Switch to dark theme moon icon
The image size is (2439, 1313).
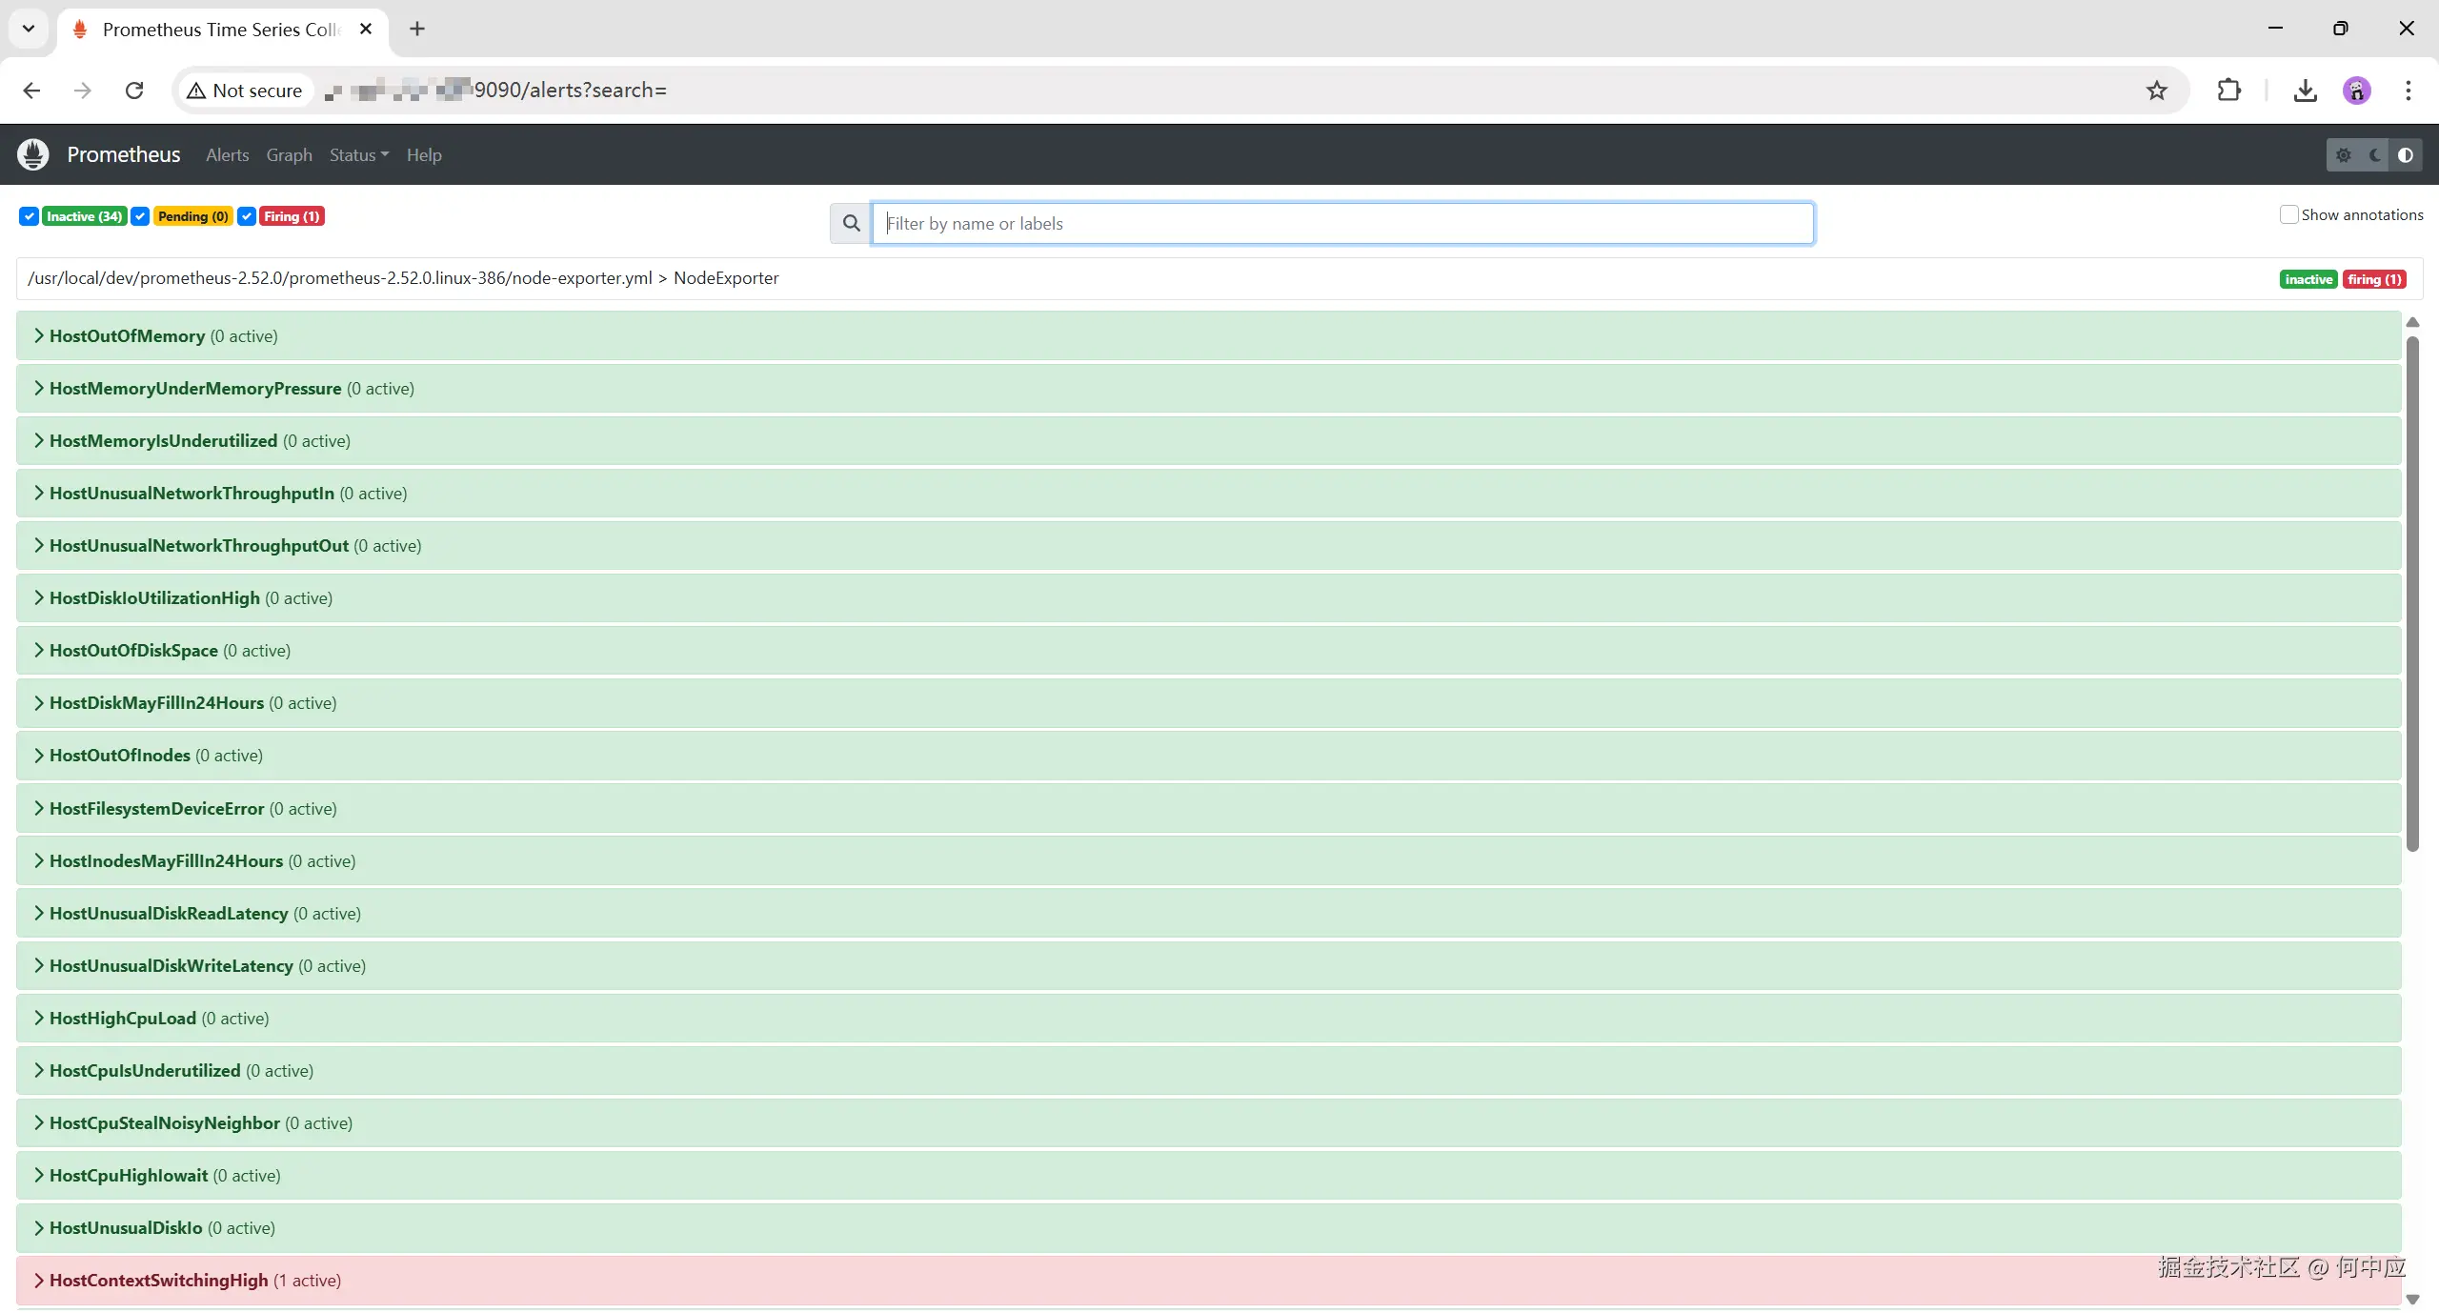coord(2374,155)
